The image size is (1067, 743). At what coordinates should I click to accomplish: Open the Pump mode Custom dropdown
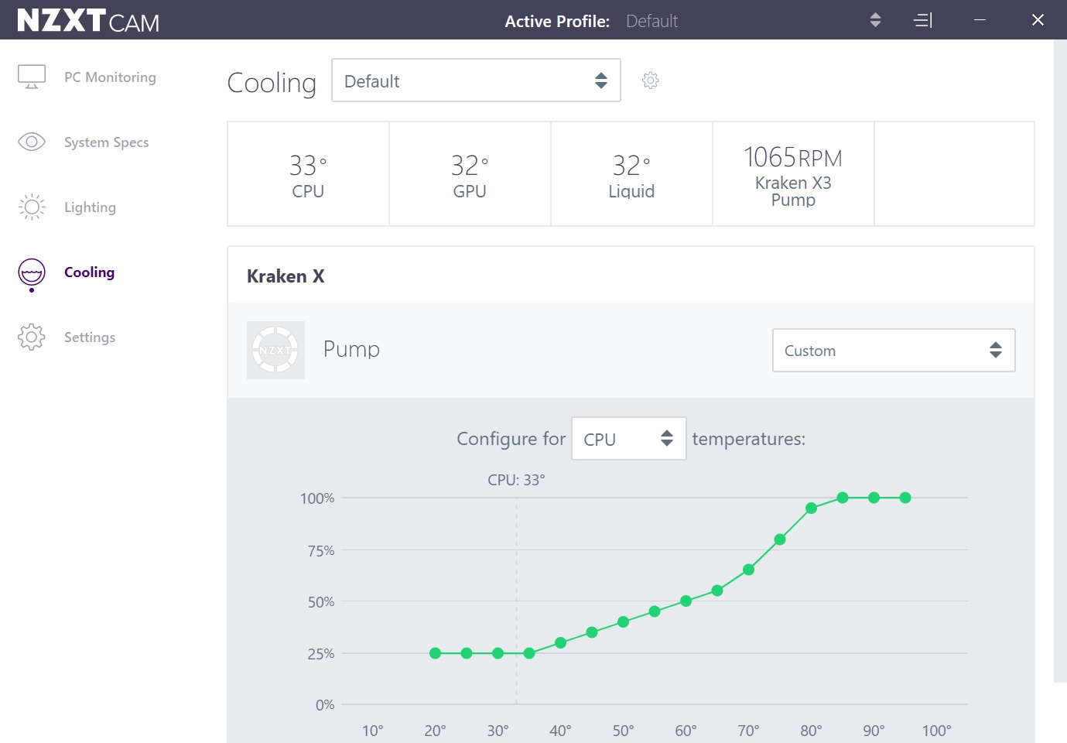(x=894, y=351)
